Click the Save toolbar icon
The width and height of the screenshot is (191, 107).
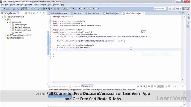pos(7,9)
